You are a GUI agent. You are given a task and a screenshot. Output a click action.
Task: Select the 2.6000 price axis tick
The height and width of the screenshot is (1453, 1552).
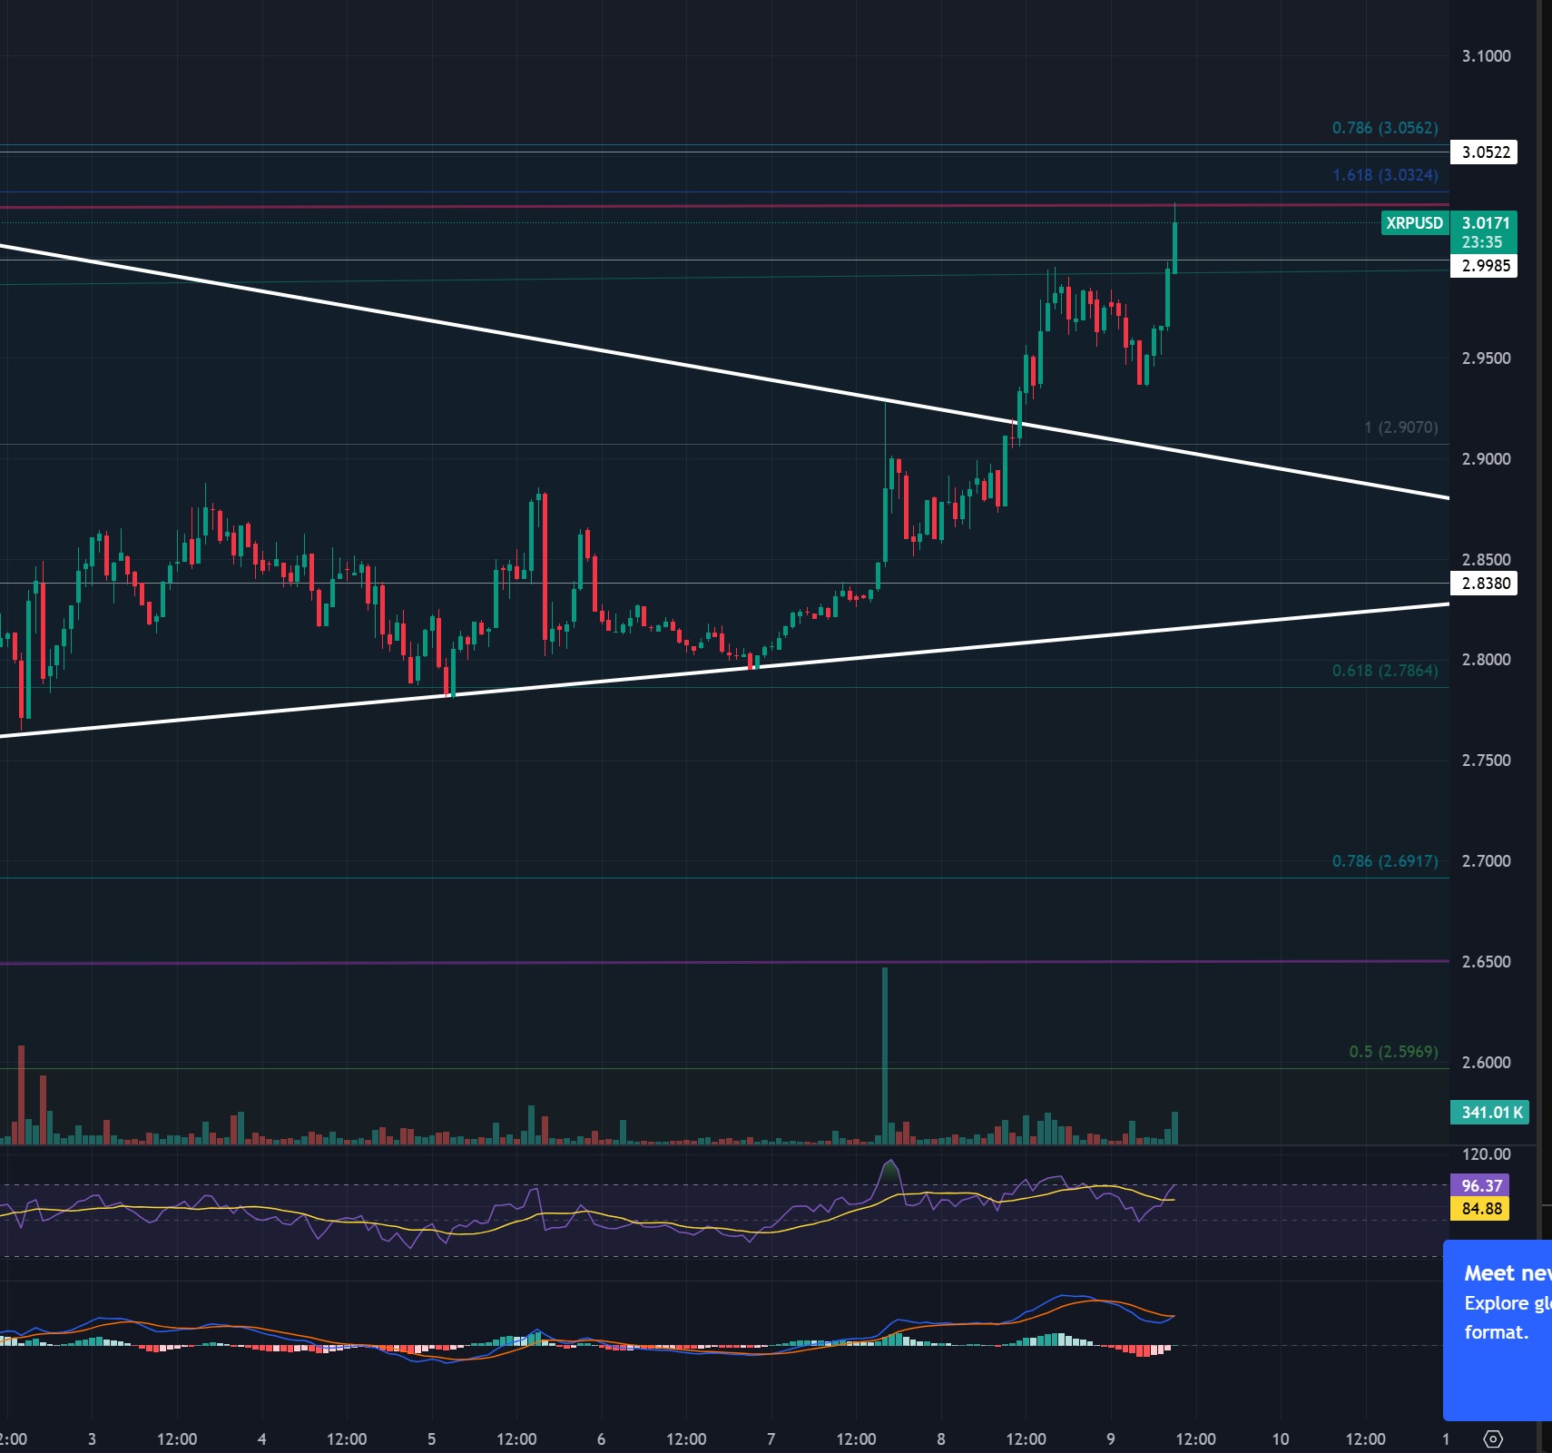click(1486, 1063)
